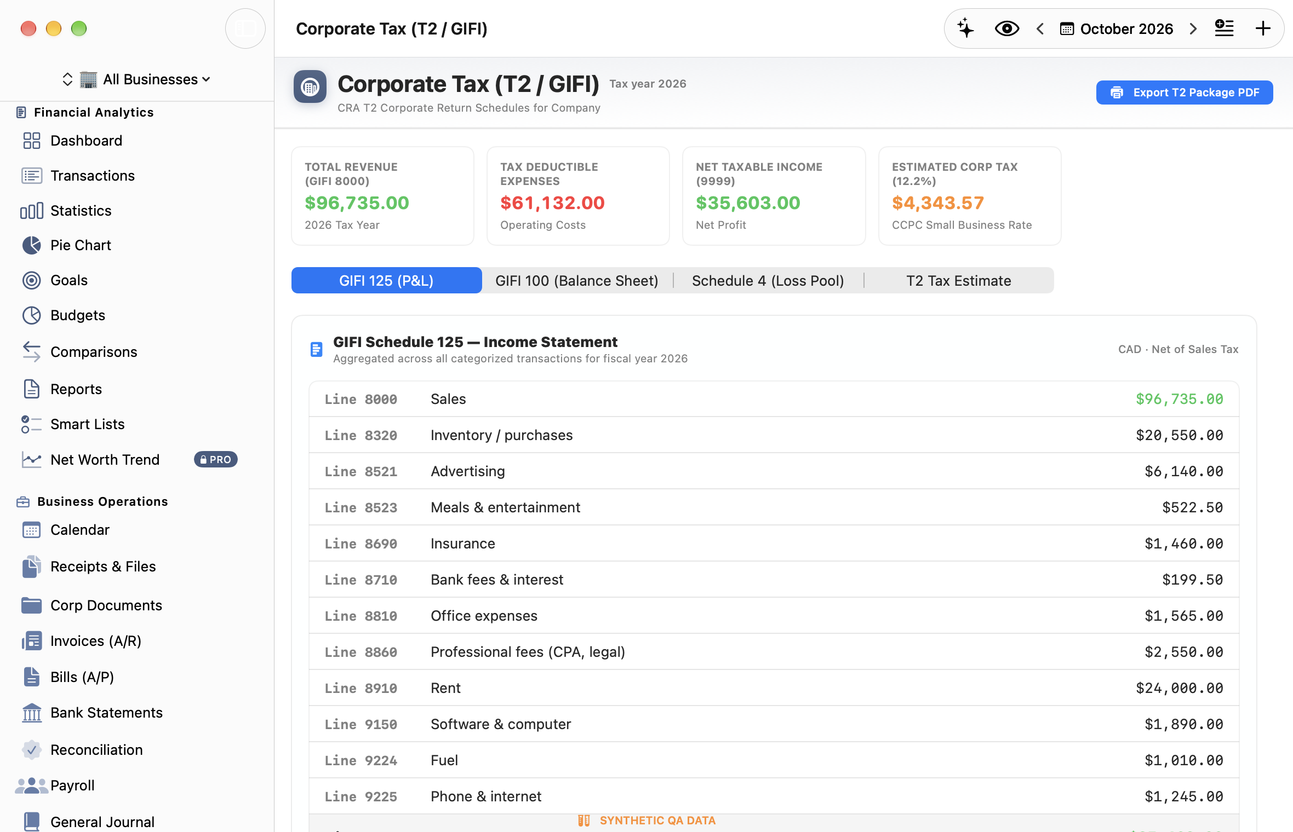The width and height of the screenshot is (1293, 832).
Task: Add new item with plus icon
Action: tap(1263, 28)
